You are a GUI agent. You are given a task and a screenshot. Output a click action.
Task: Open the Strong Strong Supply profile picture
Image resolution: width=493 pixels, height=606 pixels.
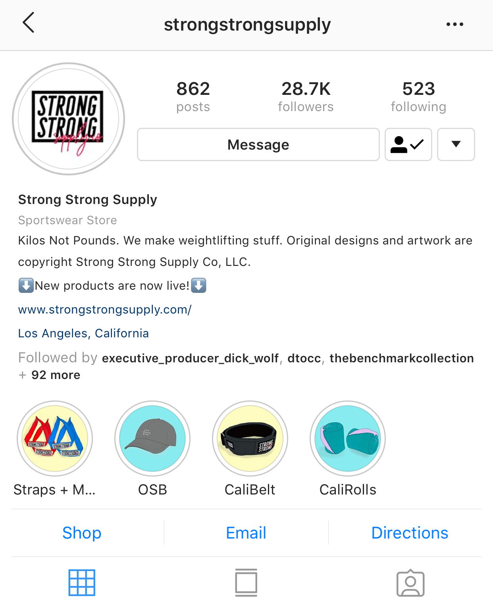(68, 119)
